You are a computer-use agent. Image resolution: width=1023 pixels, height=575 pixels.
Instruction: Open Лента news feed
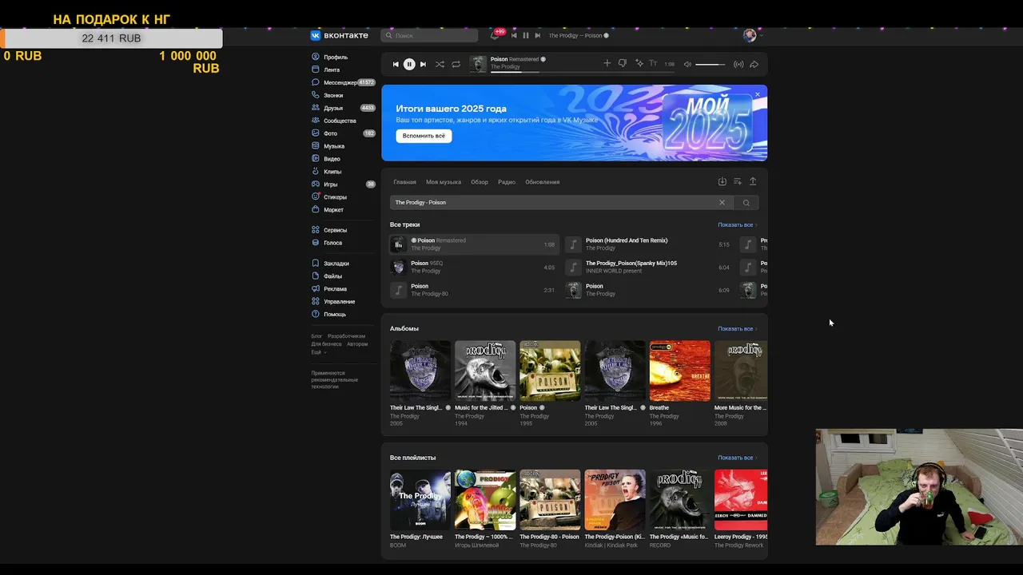(x=326, y=70)
